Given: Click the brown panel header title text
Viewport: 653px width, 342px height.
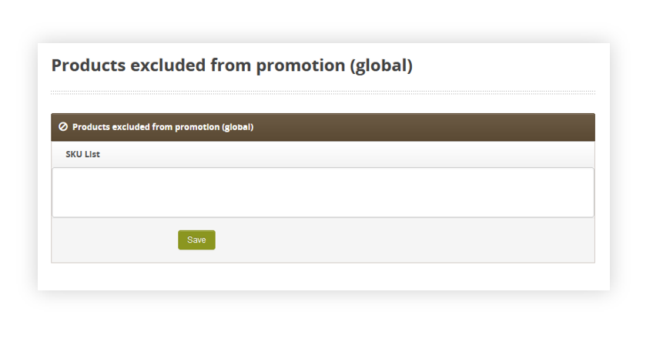Looking at the screenshot, I should pos(162,127).
